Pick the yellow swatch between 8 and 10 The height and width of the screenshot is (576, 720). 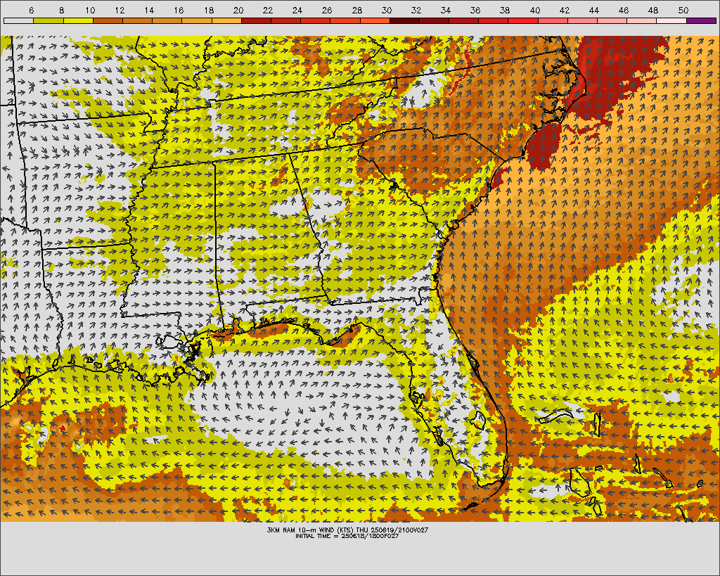point(79,20)
